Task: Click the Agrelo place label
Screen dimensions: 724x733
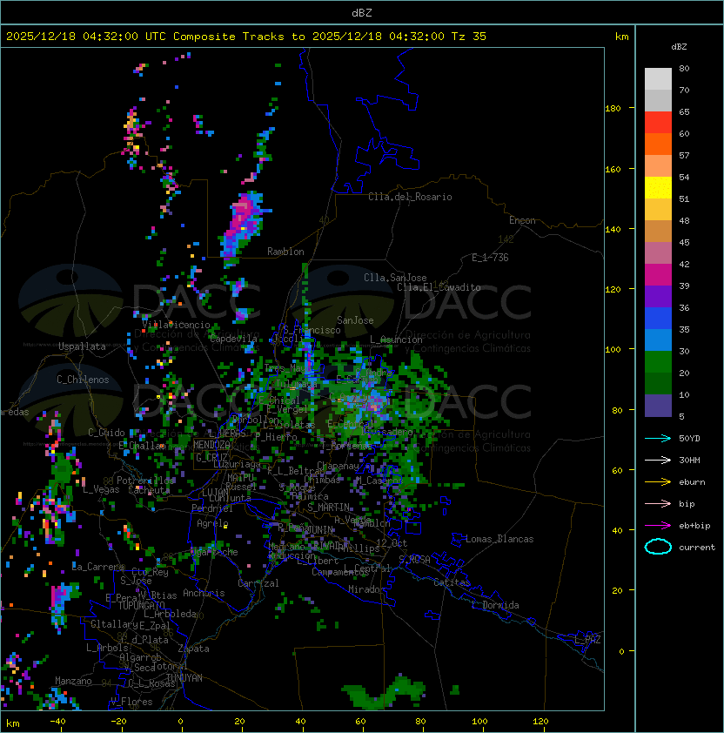Action: (212, 523)
